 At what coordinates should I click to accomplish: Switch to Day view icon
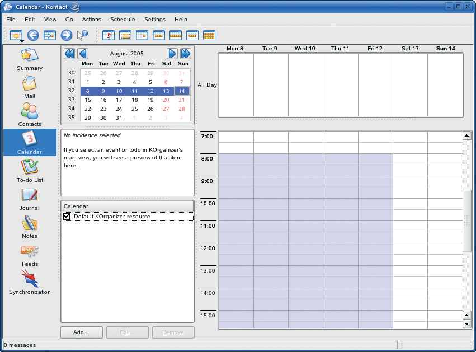pos(142,35)
